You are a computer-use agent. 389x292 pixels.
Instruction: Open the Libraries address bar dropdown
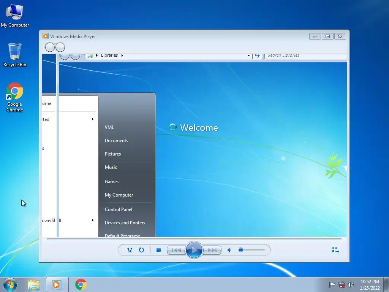click(x=248, y=56)
